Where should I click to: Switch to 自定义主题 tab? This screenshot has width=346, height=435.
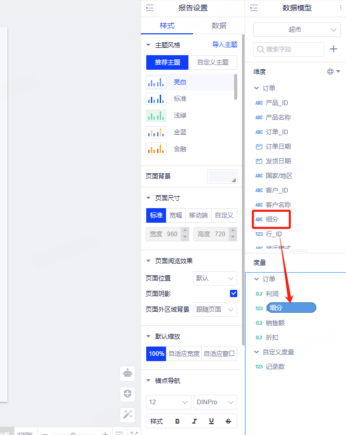tap(212, 62)
